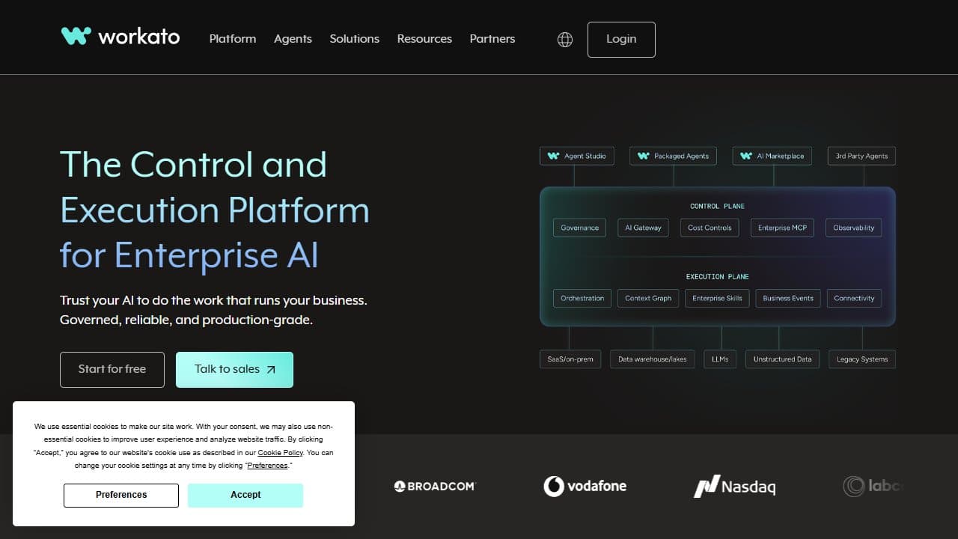The height and width of the screenshot is (539, 958).
Task: Click the EXECUTION PLANE heading
Action: pos(717,277)
